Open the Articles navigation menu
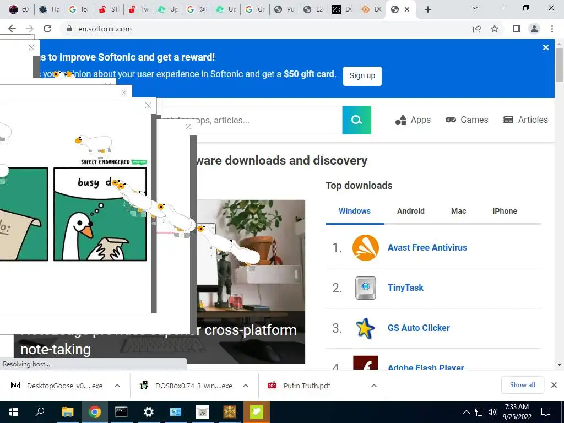This screenshot has height=423, width=564. pos(525,120)
